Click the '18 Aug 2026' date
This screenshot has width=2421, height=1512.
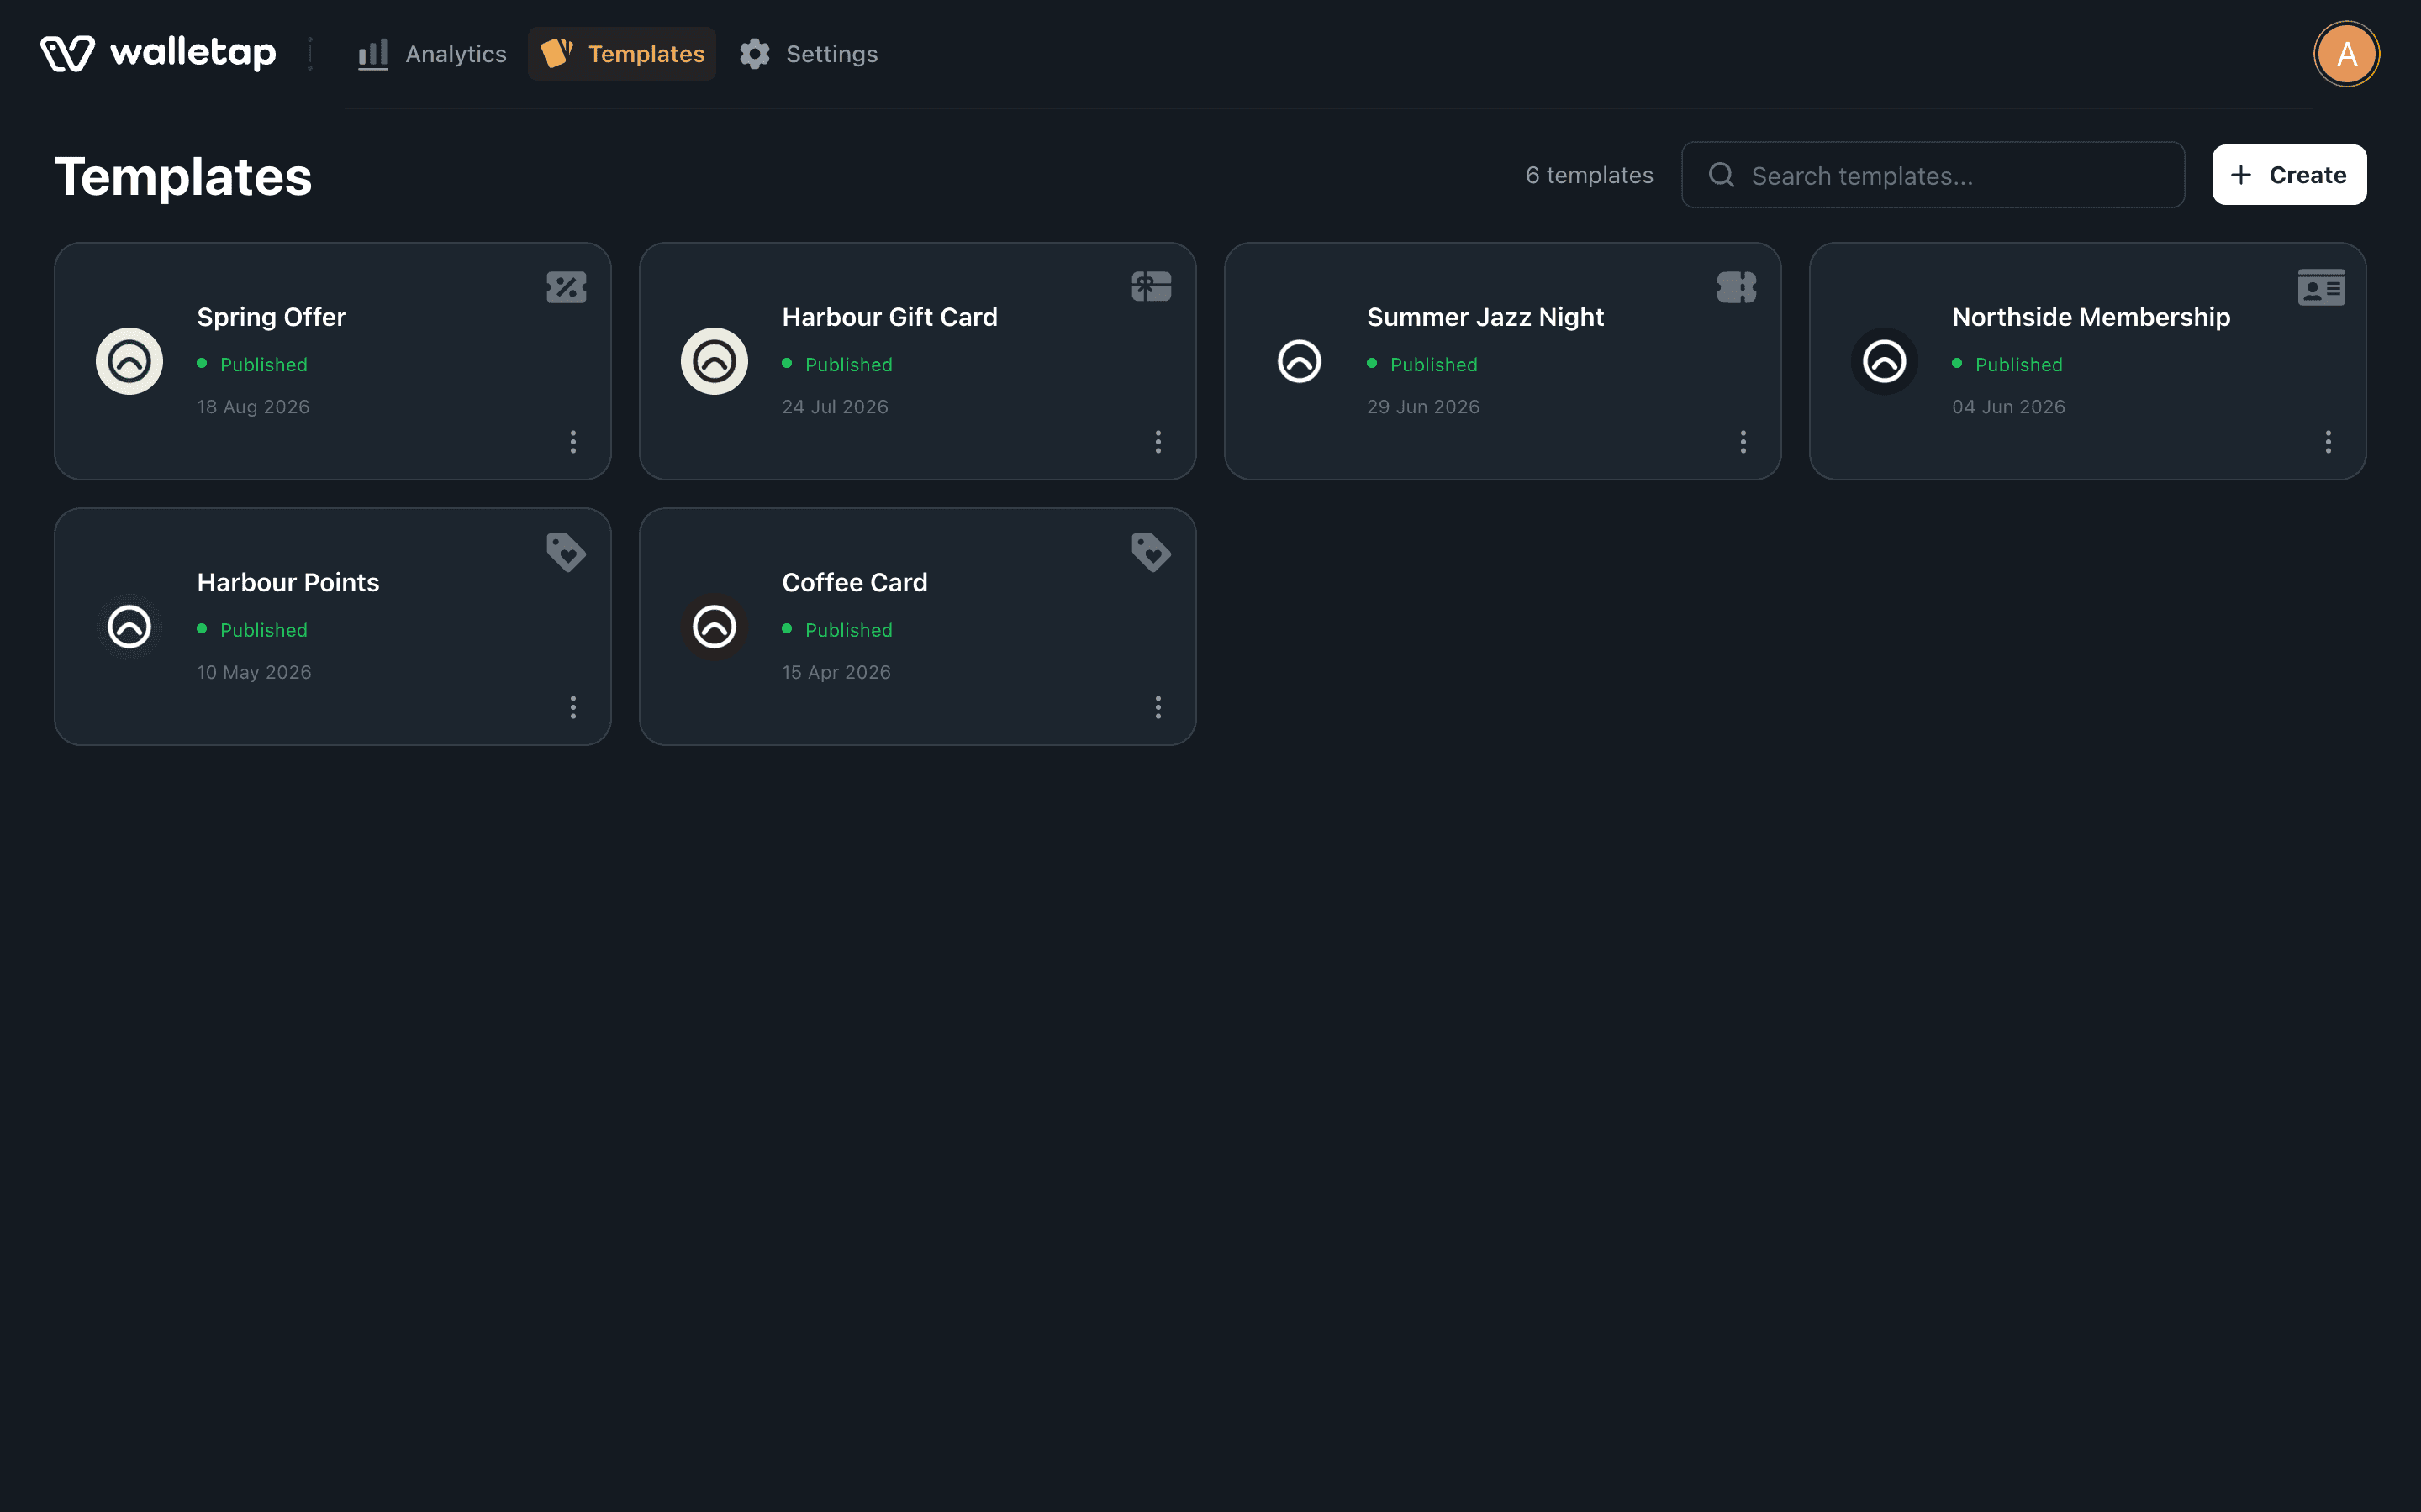point(253,407)
